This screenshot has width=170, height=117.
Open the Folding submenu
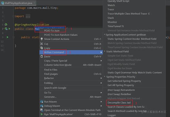(48, 83)
